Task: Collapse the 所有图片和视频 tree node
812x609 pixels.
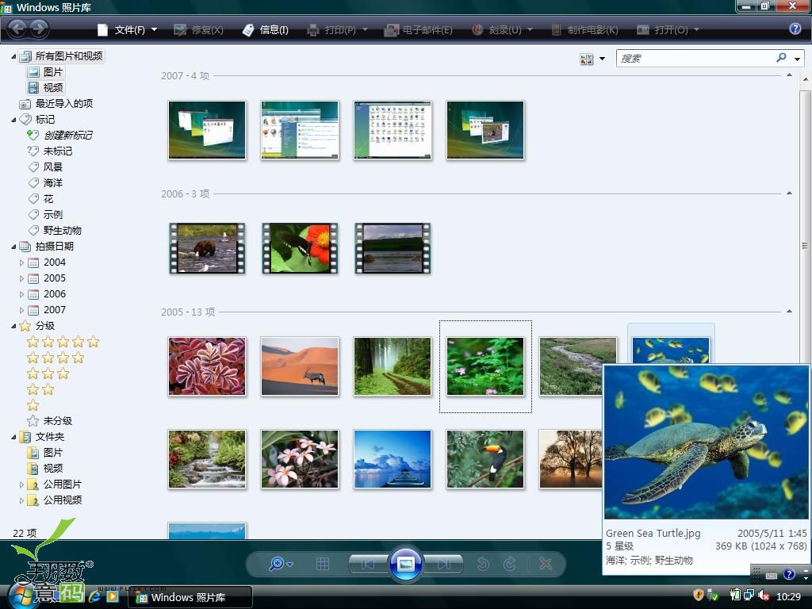Action: click(x=13, y=56)
